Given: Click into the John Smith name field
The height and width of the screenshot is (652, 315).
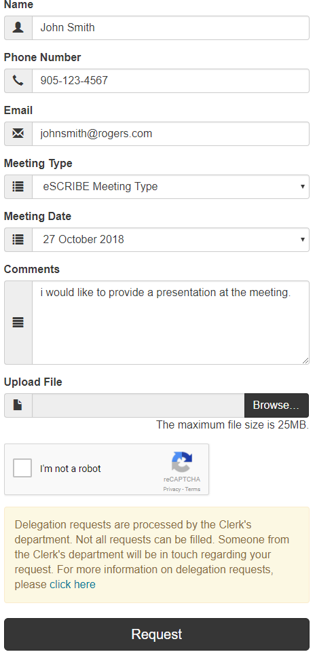Looking at the screenshot, I should tap(171, 28).
